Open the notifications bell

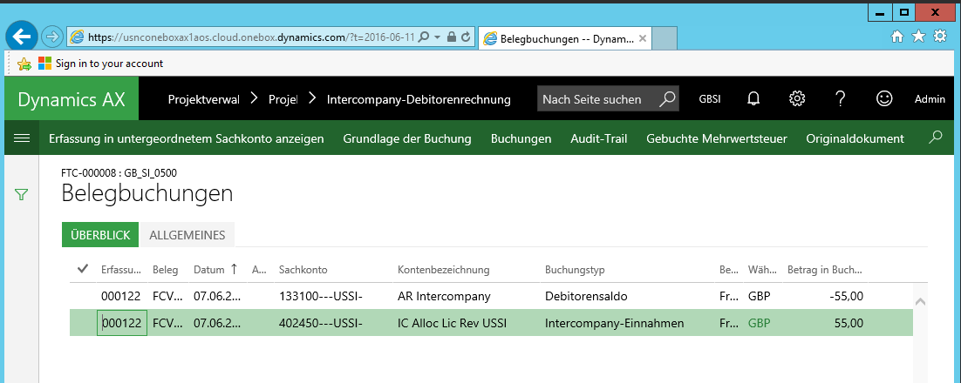coord(753,99)
